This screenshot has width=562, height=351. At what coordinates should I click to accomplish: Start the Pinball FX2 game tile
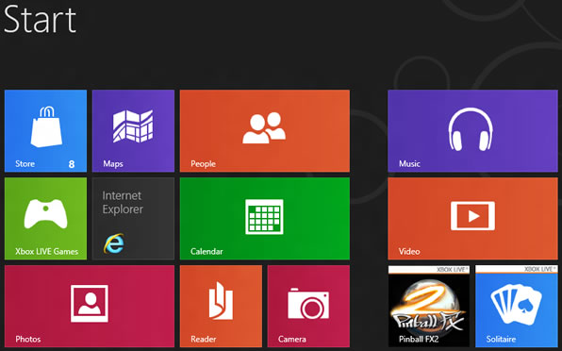click(429, 307)
